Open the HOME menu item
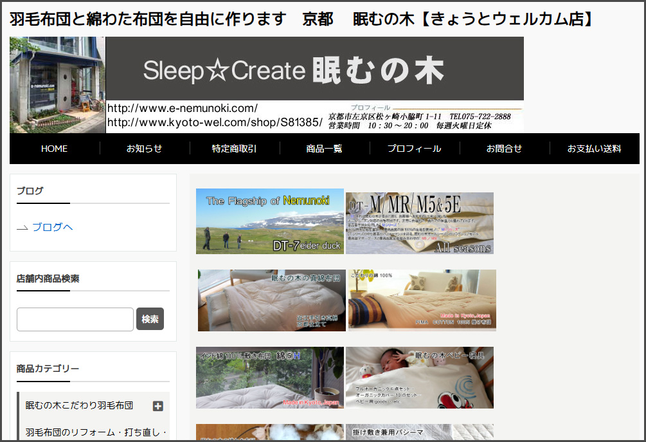 pyautogui.click(x=54, y=148)
